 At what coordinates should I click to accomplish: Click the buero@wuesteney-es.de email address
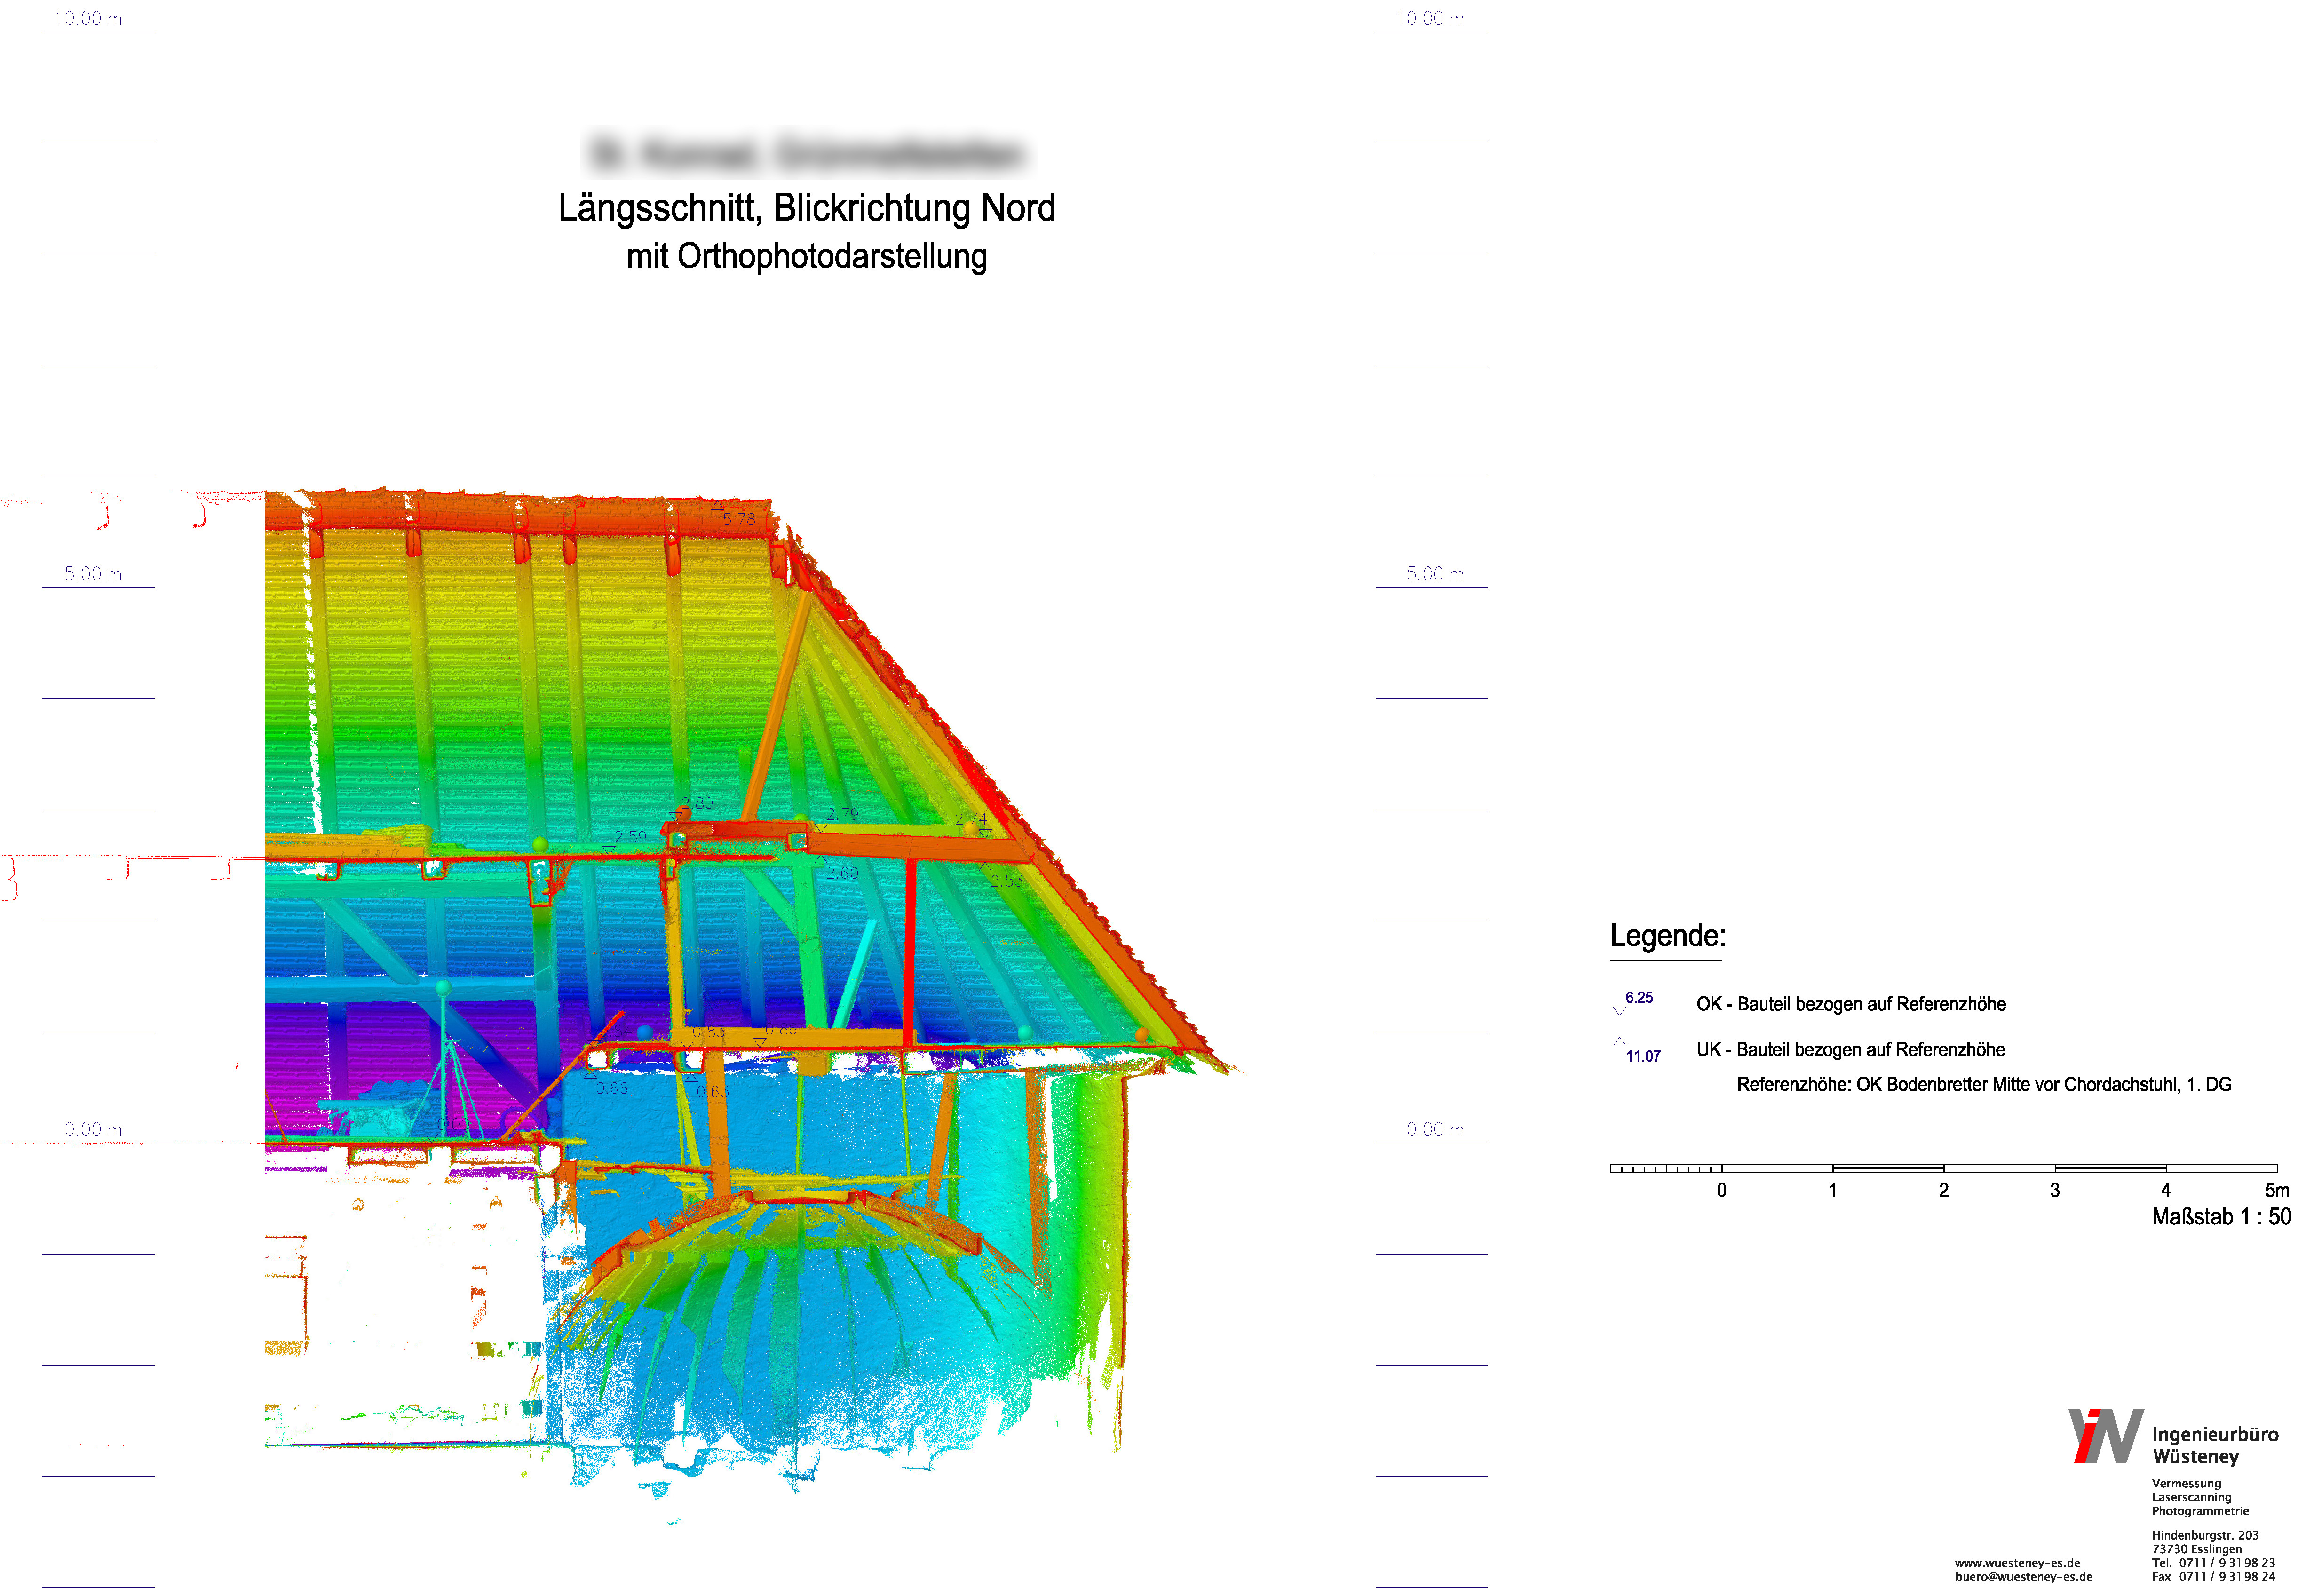pyautogui.click(x=2023, y=1577)
